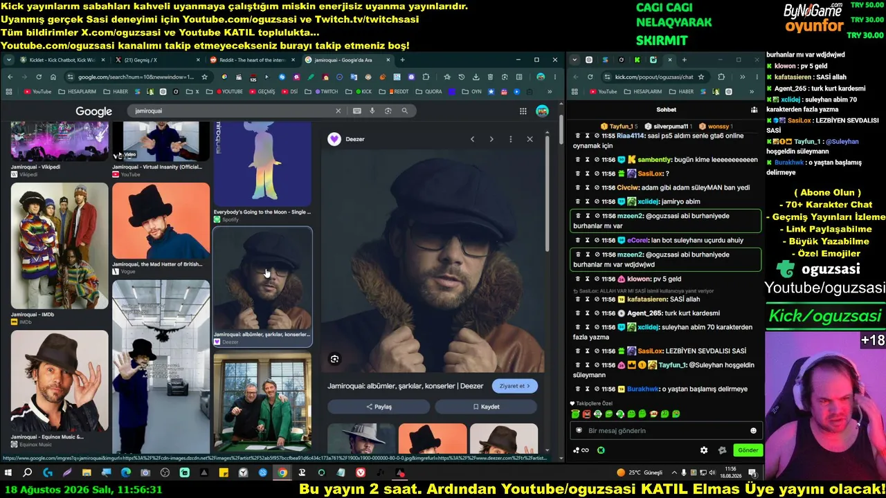Open the chat users list icon

[754, 109]
